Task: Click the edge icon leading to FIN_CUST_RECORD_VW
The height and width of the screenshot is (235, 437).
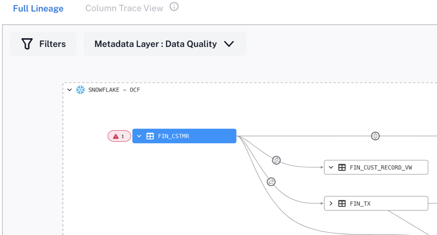Action: (x=276, y=160)
